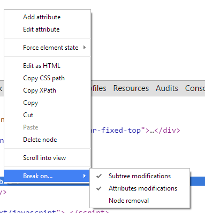
Task: Click the script element line at bottom
Action: (x=55, y=211)
